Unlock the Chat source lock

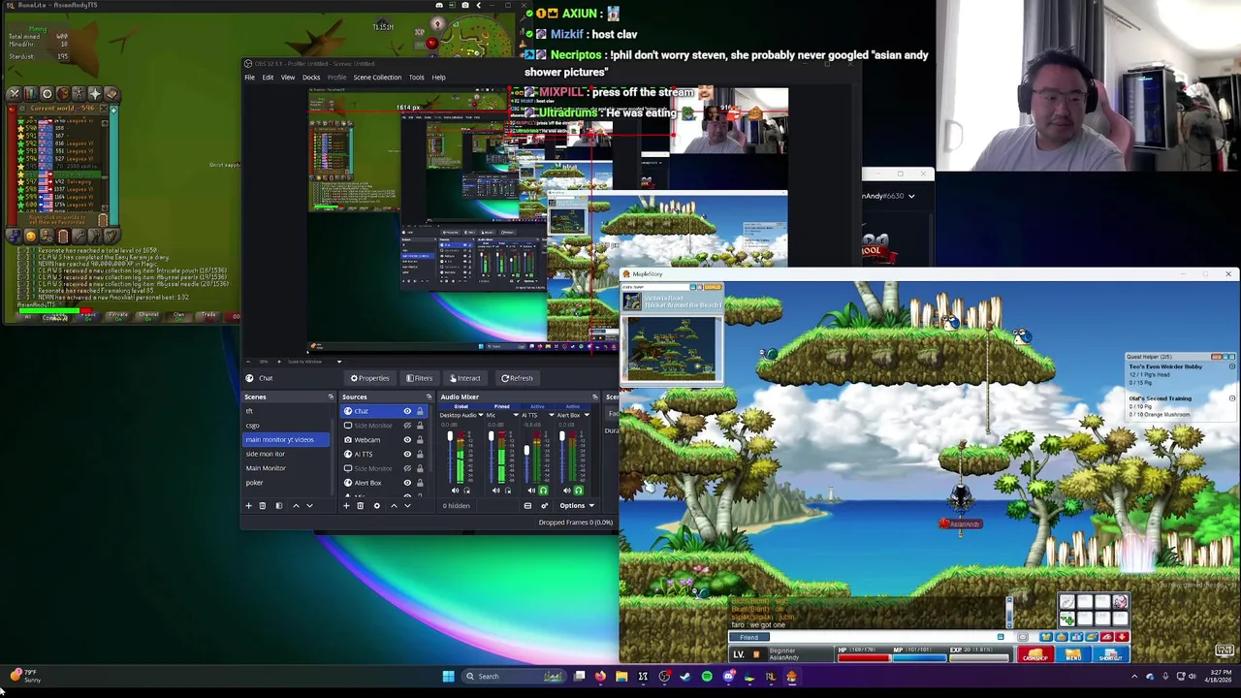click(x=420, y=411)
